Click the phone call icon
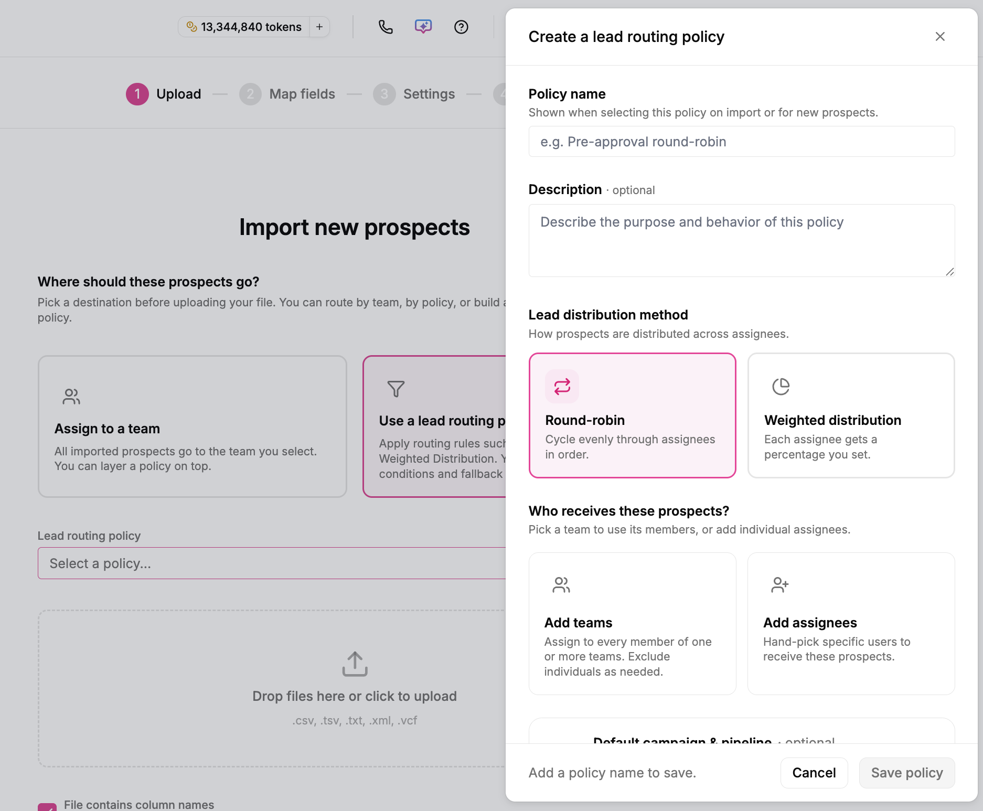This screenshot has width=983, height=811. 386,27
